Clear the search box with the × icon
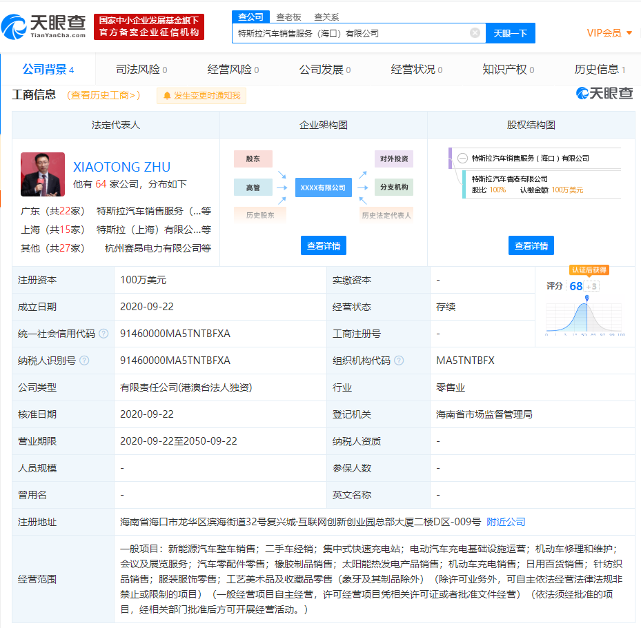Screen dimensions: 641x628 click(x=474, y=32)
